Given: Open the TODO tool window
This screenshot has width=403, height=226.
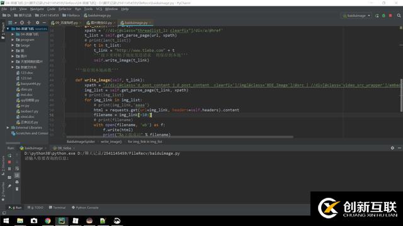Looking at the screenshot, I should click(35, 208).
